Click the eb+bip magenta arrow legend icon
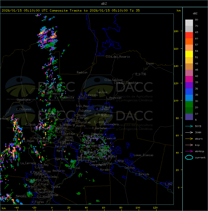208x211 pixels. click(189, 151)
